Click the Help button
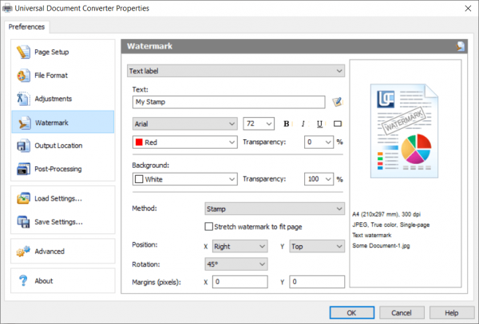Viewport: 479px width, 324px height. [452, 313]
